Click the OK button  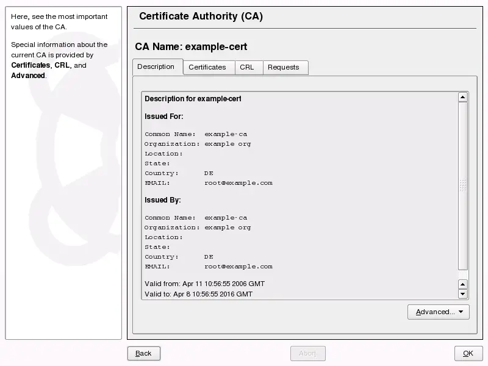click(468, 353)
